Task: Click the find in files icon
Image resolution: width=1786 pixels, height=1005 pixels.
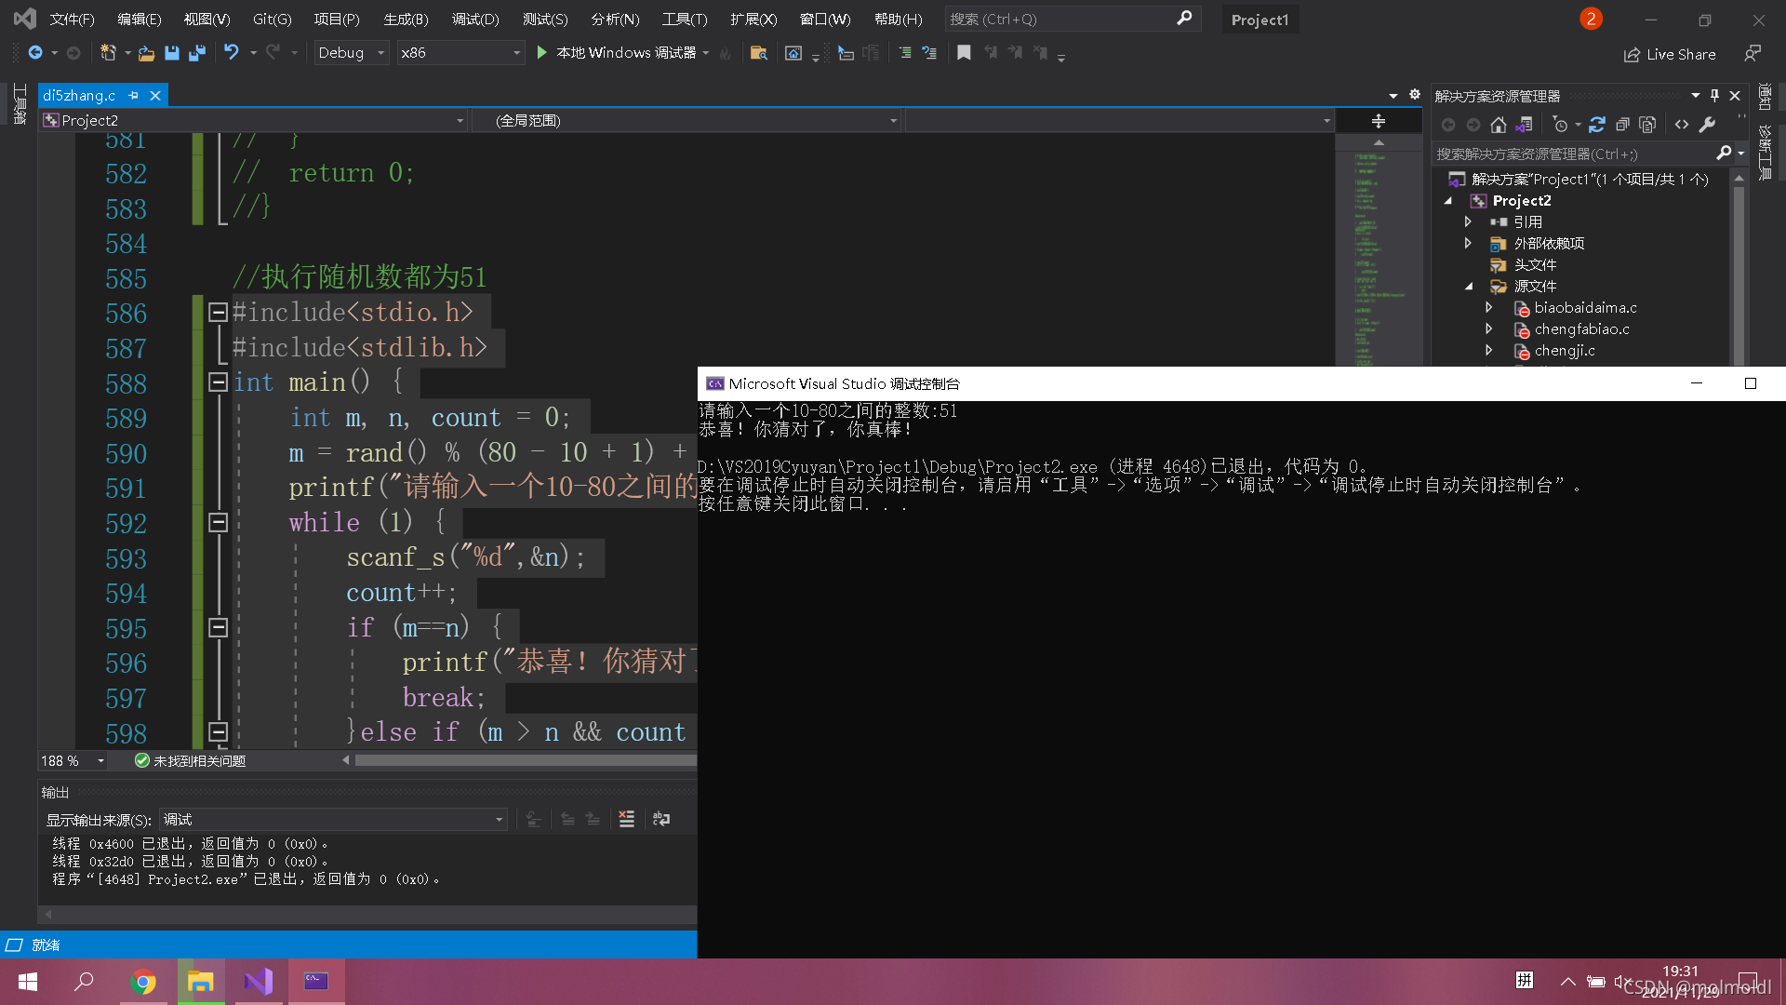Action: [759, 53]
